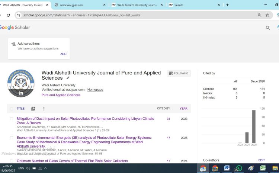Open Excel from the taskbar
The width and height of the screenshot is (279, 173).
tap(263, 168)
